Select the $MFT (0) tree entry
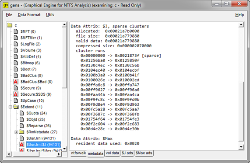This screenshot has height=163, width=250. pos(28,31)
